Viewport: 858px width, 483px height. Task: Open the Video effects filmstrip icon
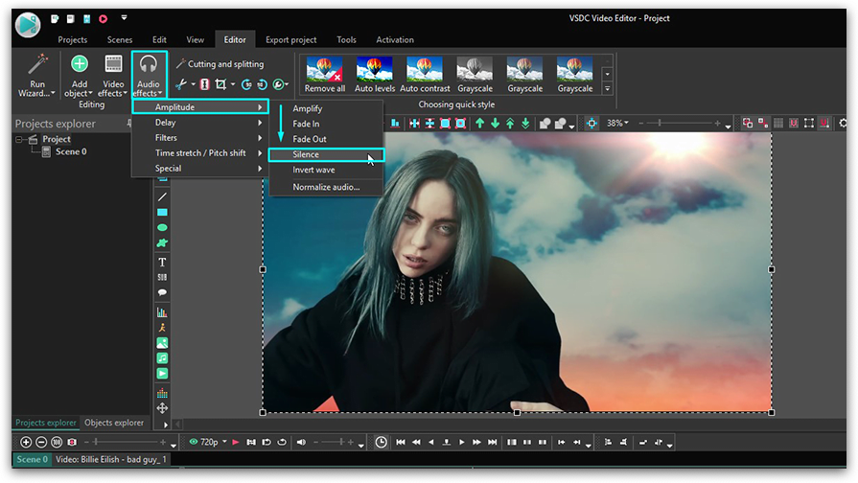click(113, 65)
